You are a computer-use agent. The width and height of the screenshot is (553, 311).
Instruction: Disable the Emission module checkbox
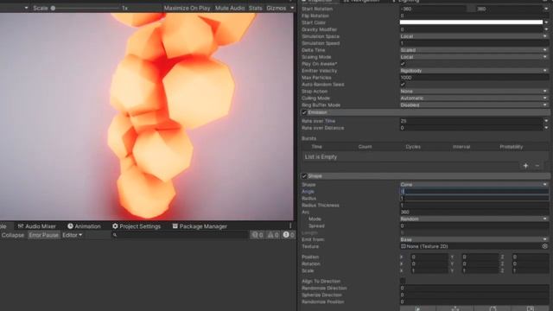tap(304, 112)
